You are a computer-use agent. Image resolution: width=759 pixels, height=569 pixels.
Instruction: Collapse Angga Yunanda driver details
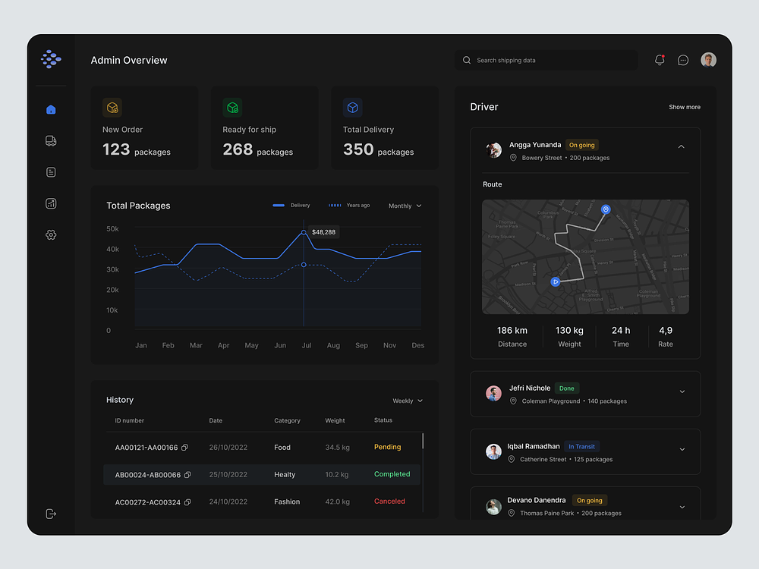pyautogui.click(x=681, y=147)
